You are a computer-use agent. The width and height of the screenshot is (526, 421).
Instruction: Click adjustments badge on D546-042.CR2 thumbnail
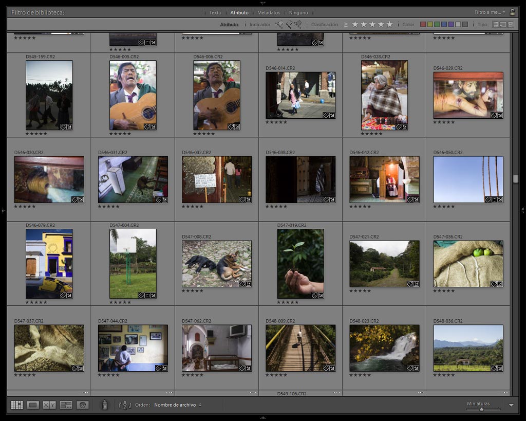coord(416,199)
